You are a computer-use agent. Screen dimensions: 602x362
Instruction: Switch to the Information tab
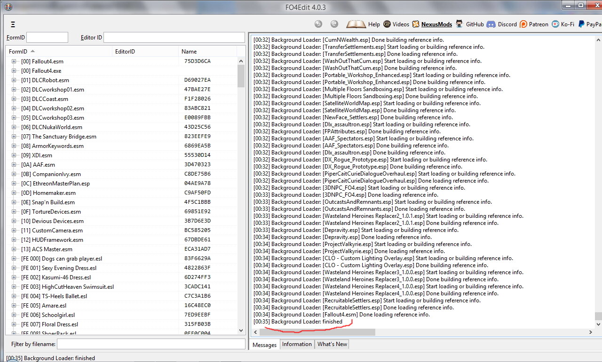pyautogui.click(x=297, y=344)
